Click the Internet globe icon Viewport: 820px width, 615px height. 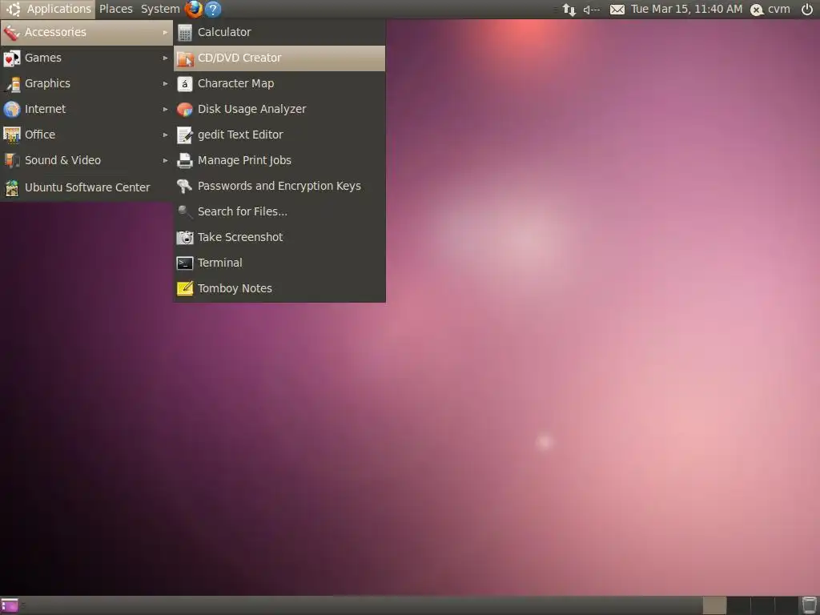pyautogui.click(x=11, y=109)
